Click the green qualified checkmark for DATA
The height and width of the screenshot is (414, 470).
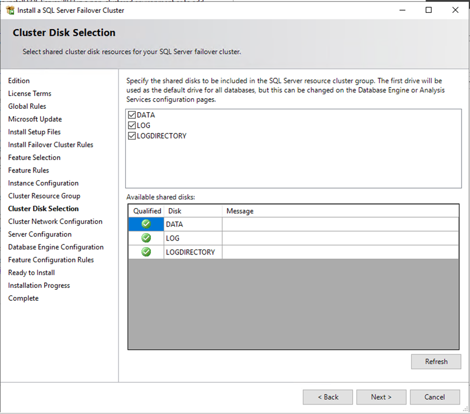click(146, 224)
